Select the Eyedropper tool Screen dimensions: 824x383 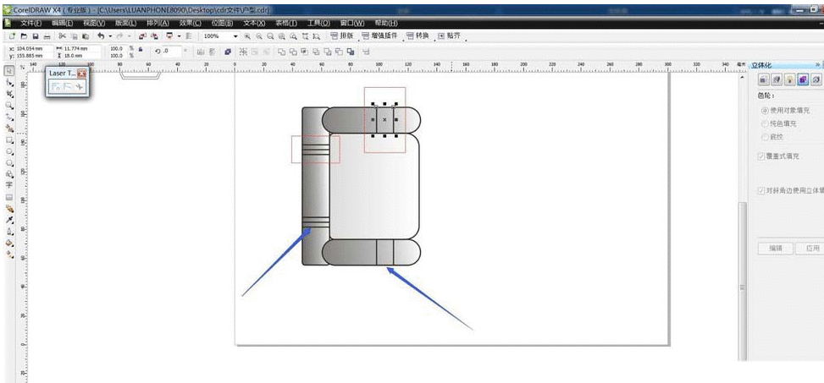click(x=9, y=219)
